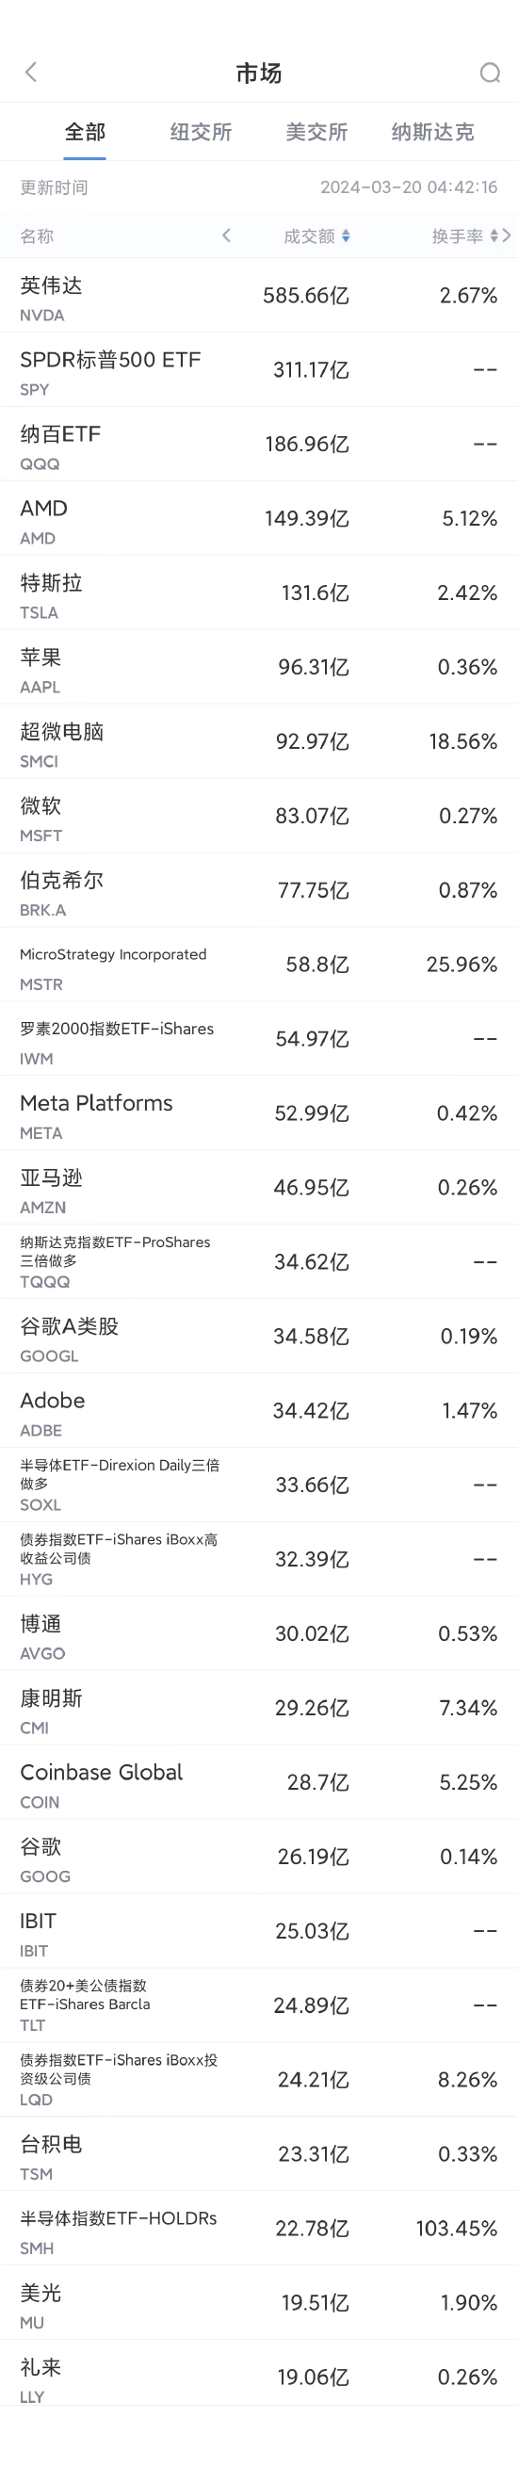Screen dimensions: 518x2467
Task: Switch to 纳斯达克 tab
Action: click(433, 132)
